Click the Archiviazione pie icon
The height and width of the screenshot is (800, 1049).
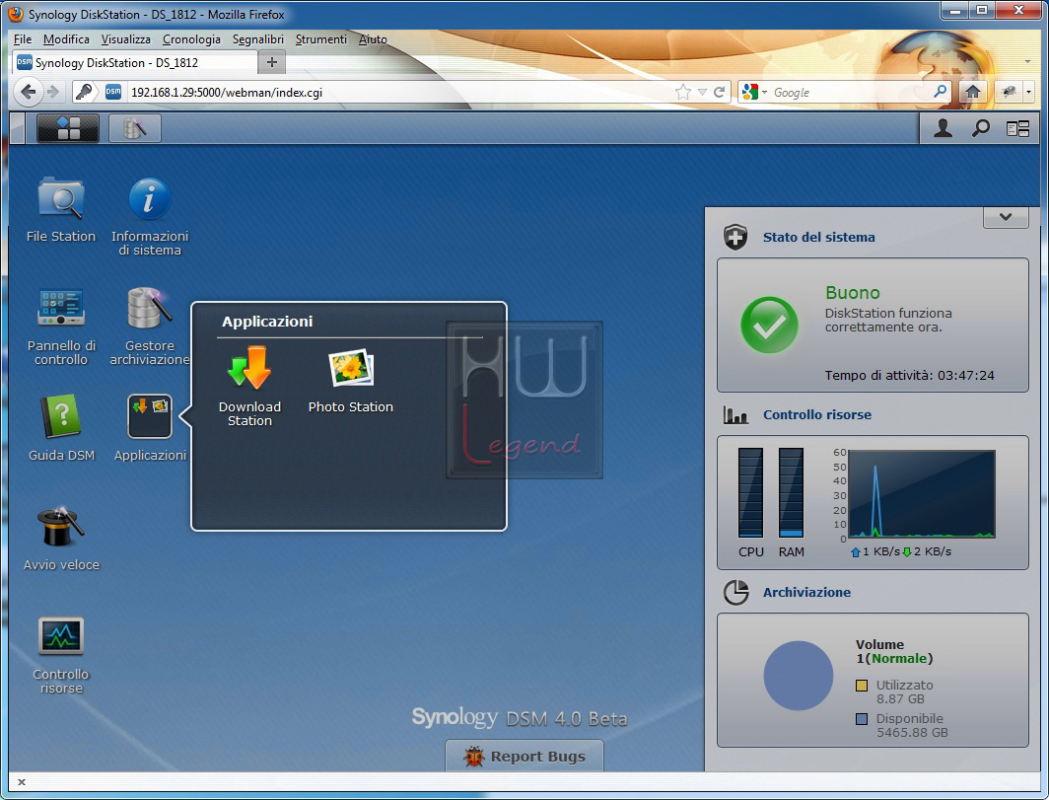coord(735,593)
